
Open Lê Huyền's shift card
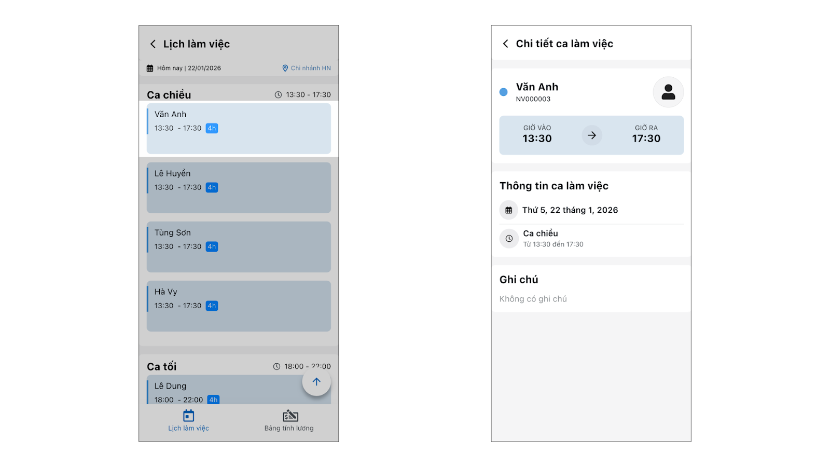(x=239, y=188)
